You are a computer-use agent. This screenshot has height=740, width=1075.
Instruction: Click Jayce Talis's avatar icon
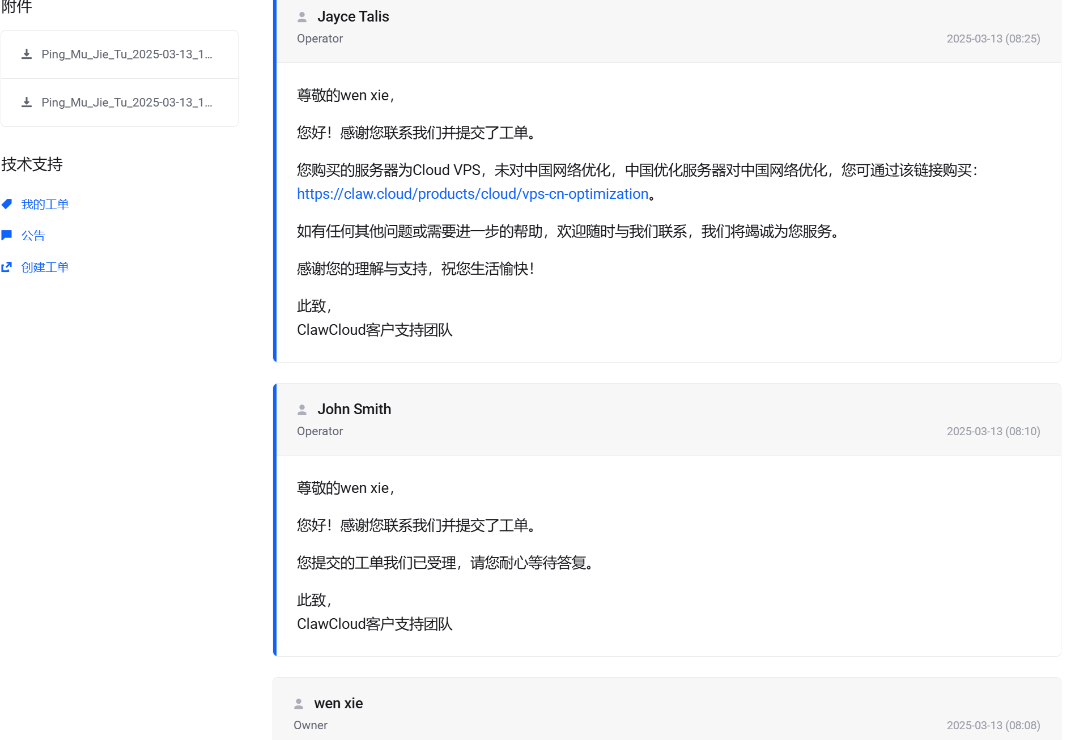(301, 16)
